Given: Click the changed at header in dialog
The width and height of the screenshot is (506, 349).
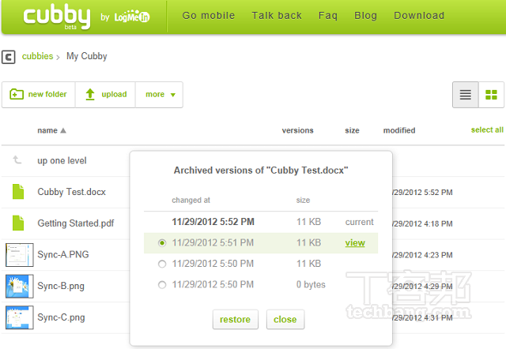Looking at the screenshot, I should [191, 200].
